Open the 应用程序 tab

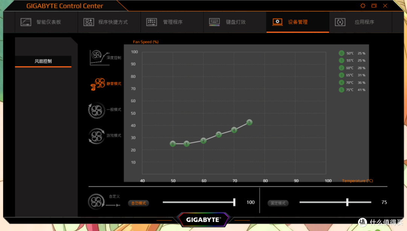click(x=361, y=22)
